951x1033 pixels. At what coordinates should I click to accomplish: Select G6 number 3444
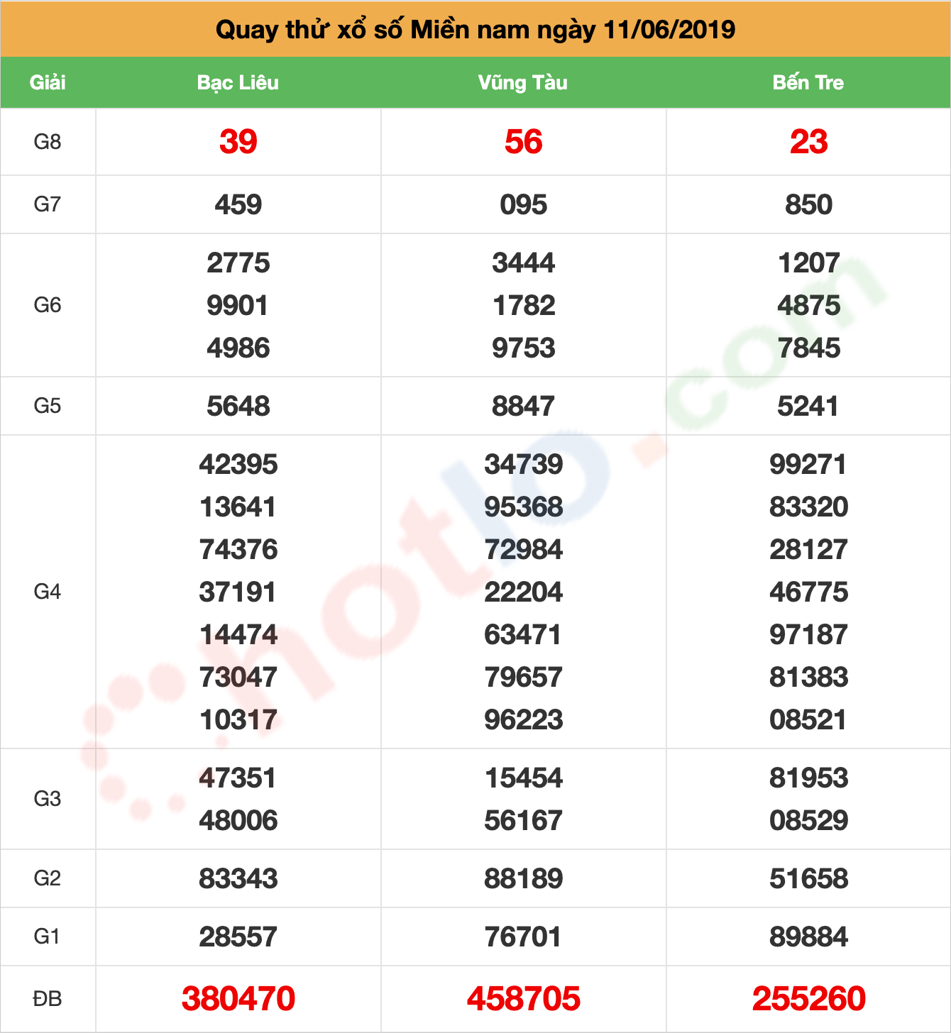[524, 263]
